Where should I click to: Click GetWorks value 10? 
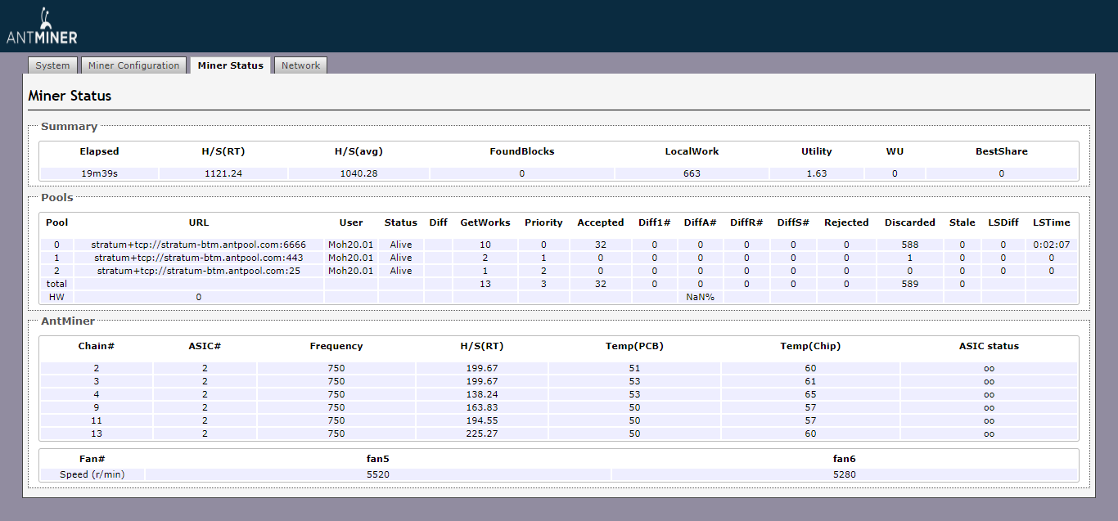(x=485, y=245)
